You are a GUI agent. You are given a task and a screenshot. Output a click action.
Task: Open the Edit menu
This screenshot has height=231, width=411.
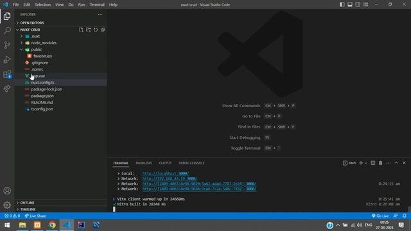26,4
